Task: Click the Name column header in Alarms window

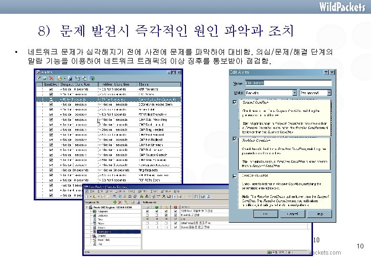Action: (159, 84)
